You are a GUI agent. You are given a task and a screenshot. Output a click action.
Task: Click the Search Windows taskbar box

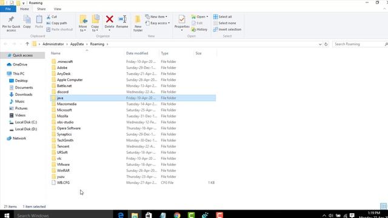[x=63, y=216]
